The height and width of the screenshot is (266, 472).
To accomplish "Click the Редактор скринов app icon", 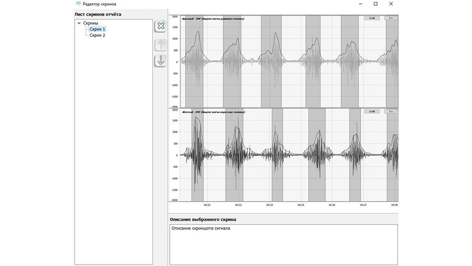I will point(78,4).
